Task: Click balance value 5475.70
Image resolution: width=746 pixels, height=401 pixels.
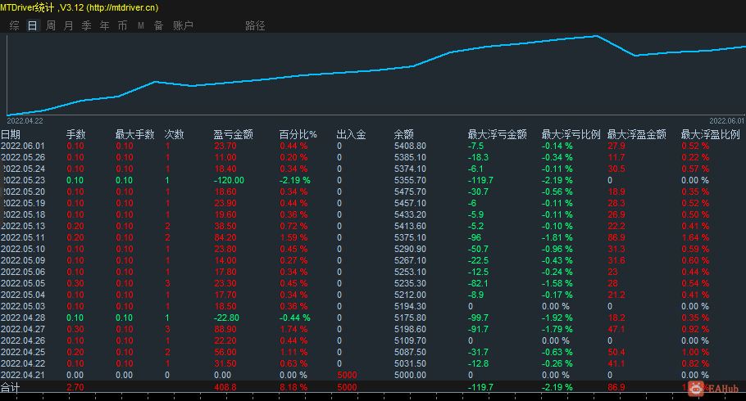Action: (x=410, y=191)
